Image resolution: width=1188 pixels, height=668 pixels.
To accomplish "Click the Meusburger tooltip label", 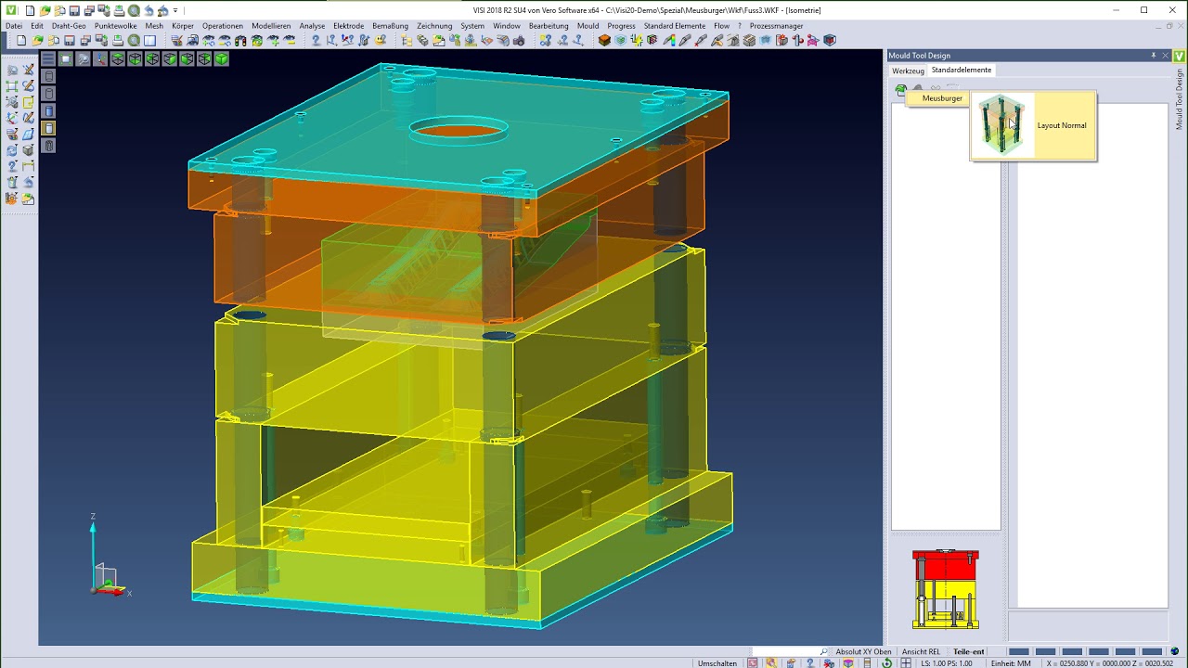I will (942, 98).
